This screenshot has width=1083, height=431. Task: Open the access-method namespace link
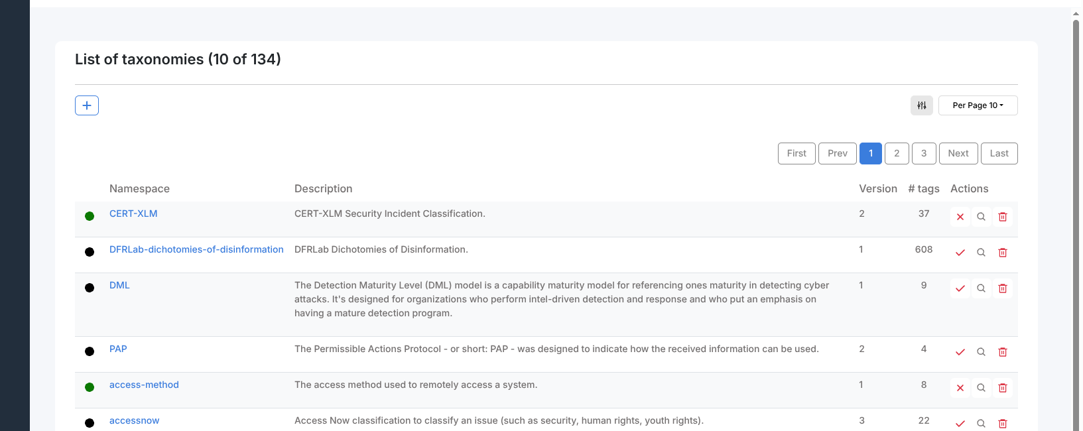click(x=144, y=385)
